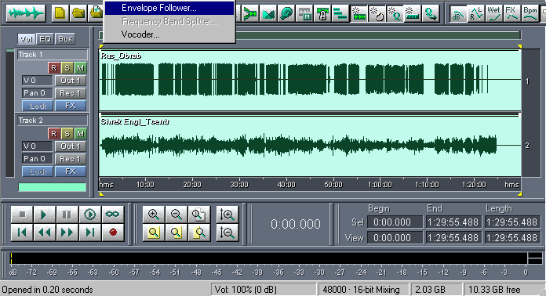
Task: Show volume envelopes with dB icon
Action: (x=457, y=14)
